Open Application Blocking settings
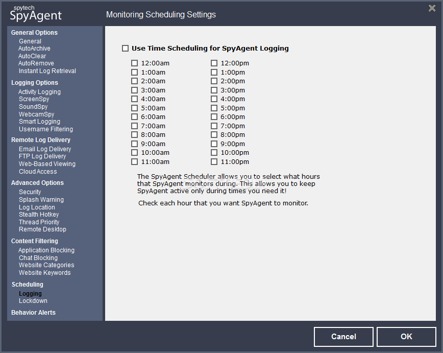This screenshot has height=353, width=443. point(46,250)
